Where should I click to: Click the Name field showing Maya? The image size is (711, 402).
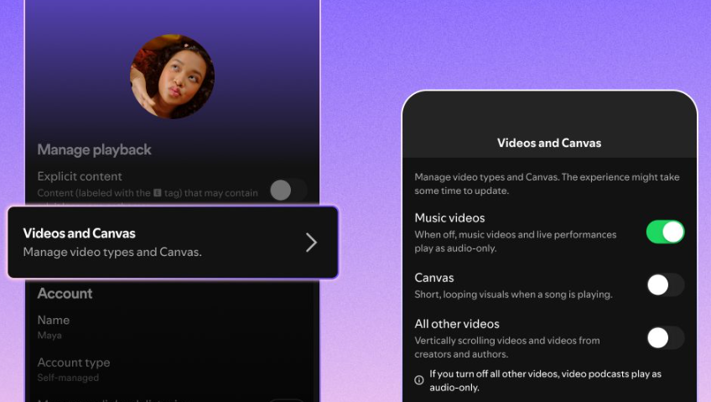point(54,326)
